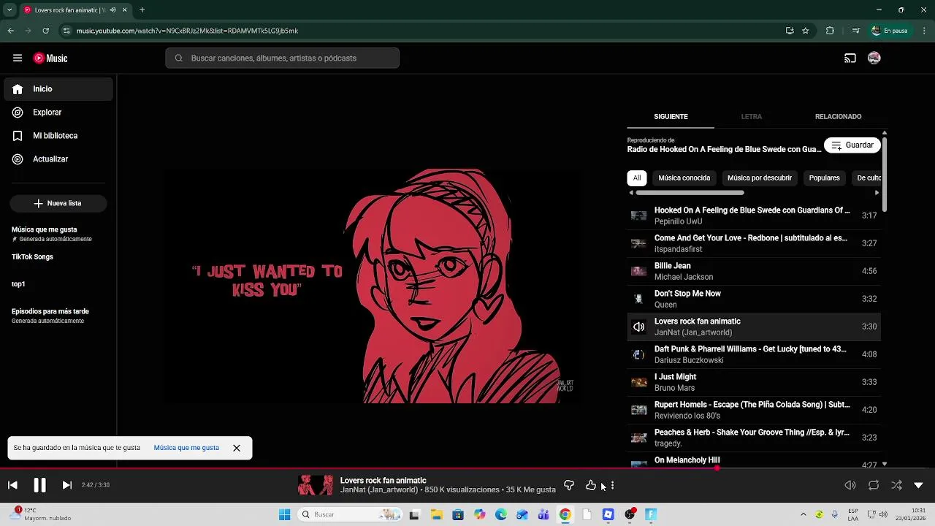
Task: Select the Música conocida filter chip
Action: tap(684, 178)
